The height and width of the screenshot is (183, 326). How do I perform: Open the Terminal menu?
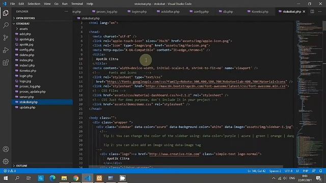77,4
